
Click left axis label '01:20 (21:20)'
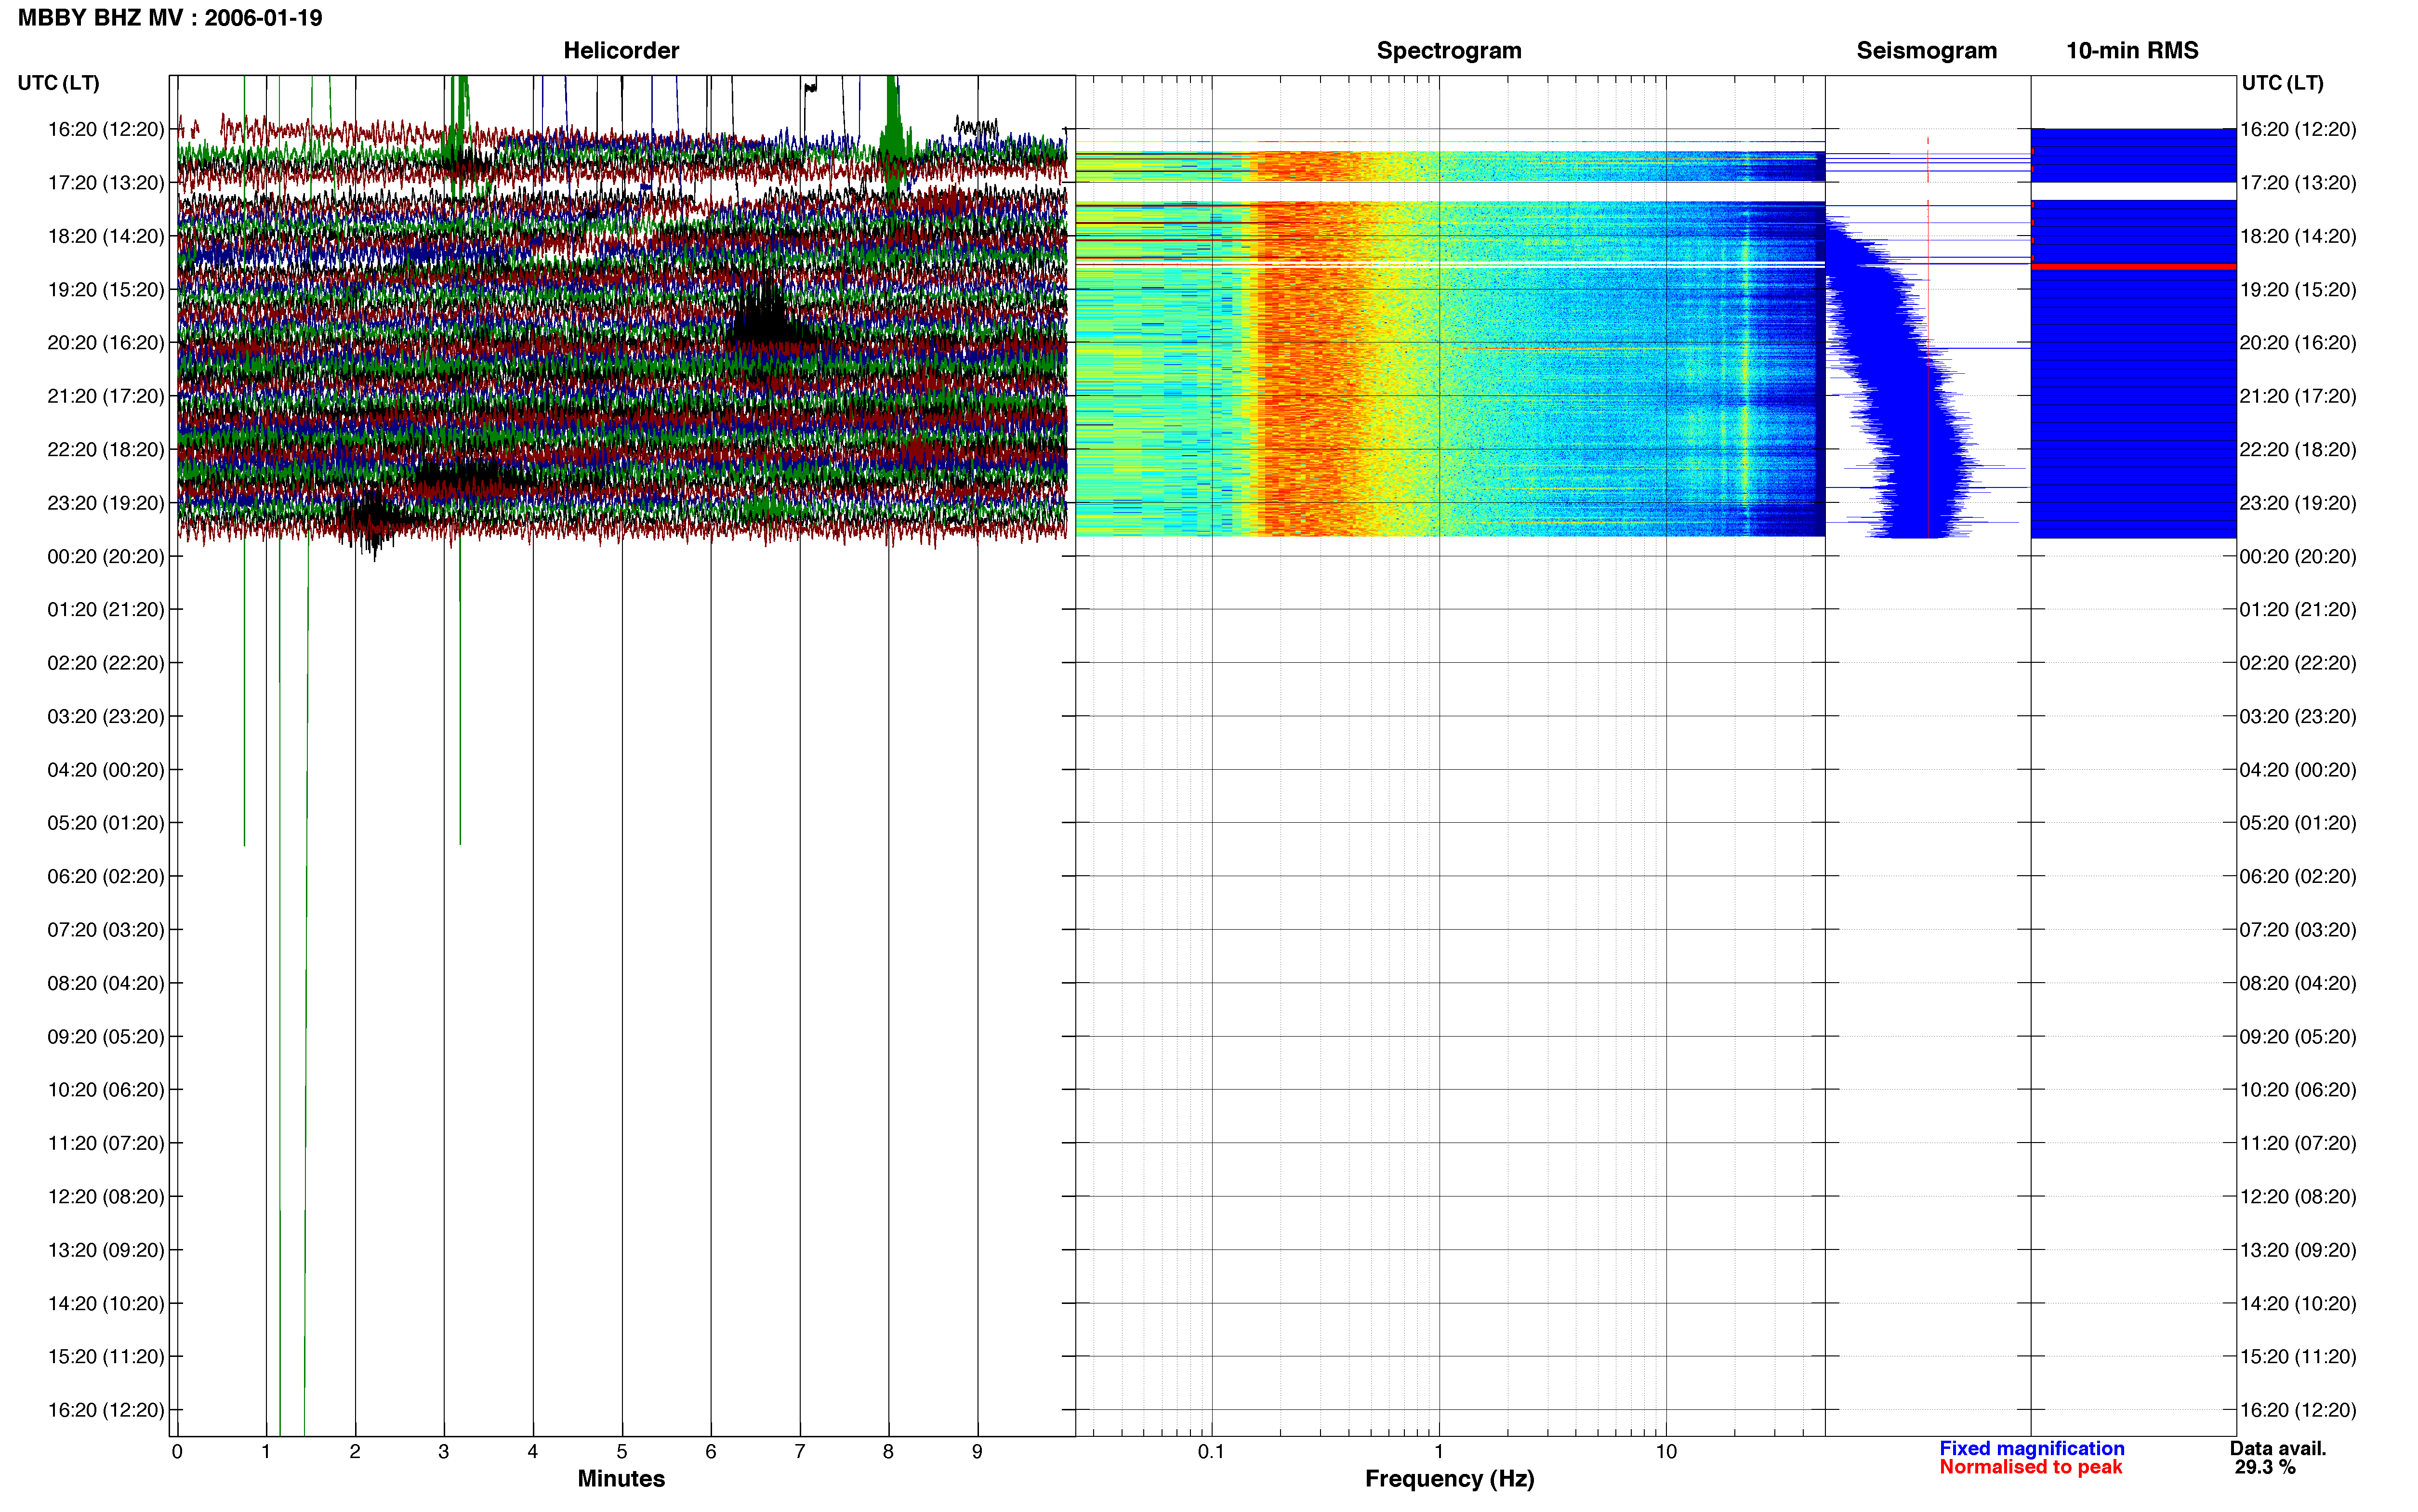[106, 609]
